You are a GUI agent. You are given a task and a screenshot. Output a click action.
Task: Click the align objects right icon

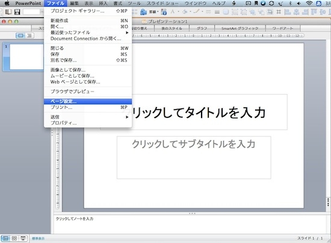tap(305, 12)
